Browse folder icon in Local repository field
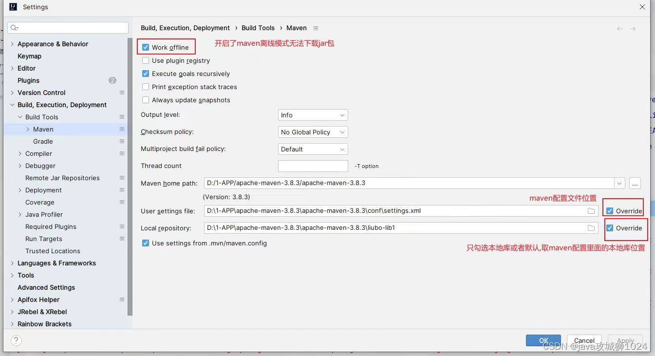This screenshot has width=655, height=356. 591,228
